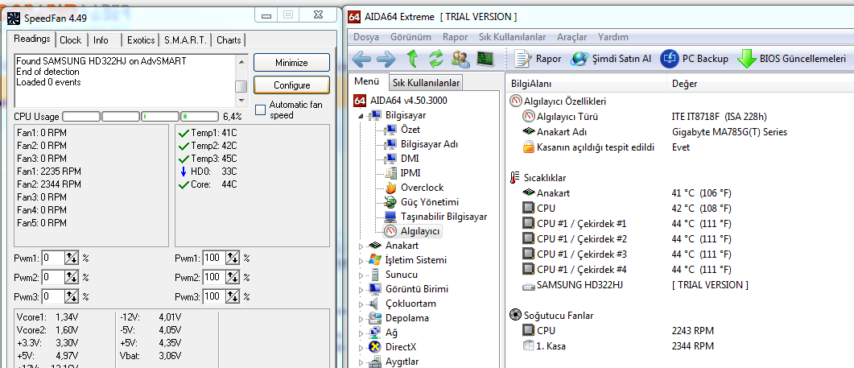Click the PC Backup toolbar icon
Viewport: 854px width, 368px height.
(670, 59)
